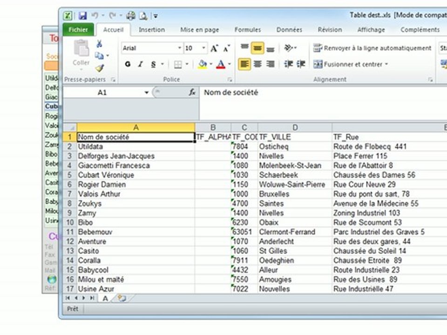This screenshot has width=447, height=335.
Task: Click the Undo arrow icon
Action: click(x=95, y=16)
